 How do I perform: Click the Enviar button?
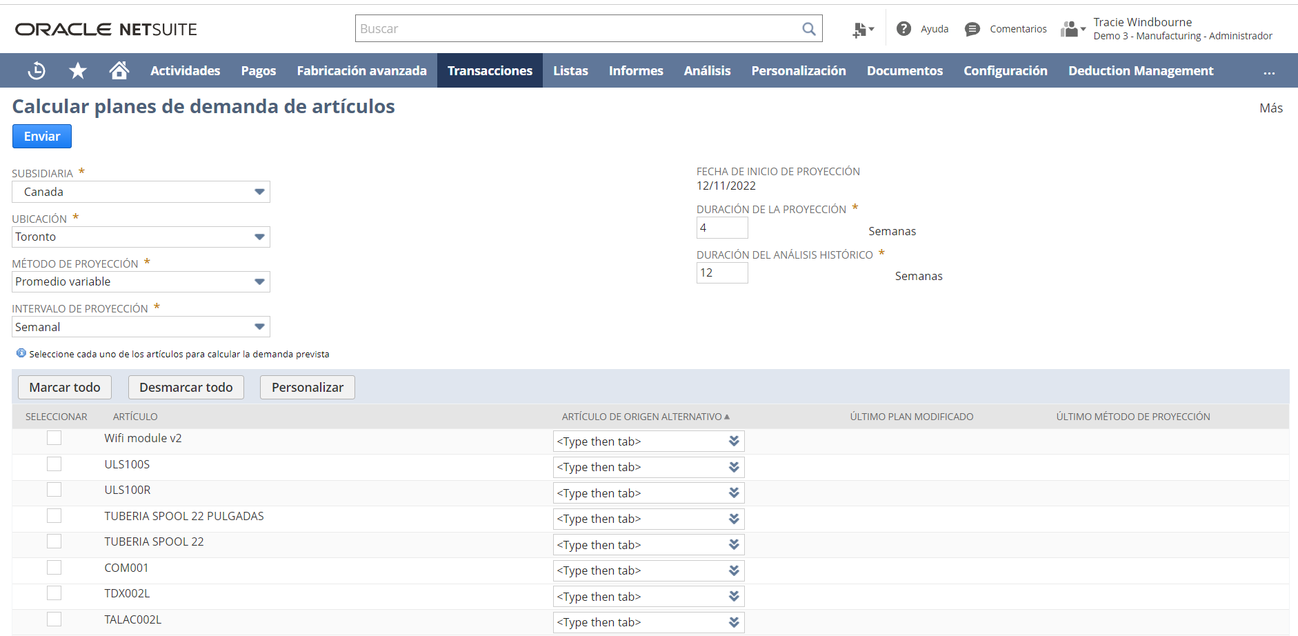(x=41, y=136)
